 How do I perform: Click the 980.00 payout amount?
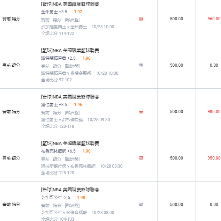click(214, 112)
